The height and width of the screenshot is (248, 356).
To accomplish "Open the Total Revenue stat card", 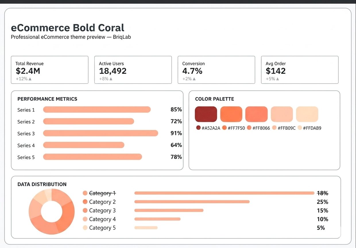I will (50, 70).
